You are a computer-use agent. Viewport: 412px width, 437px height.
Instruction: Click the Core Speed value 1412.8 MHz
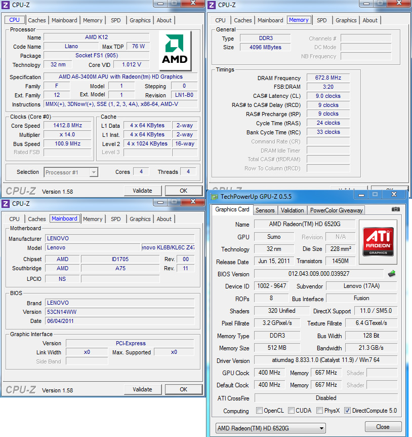click(x=68, y=125)
